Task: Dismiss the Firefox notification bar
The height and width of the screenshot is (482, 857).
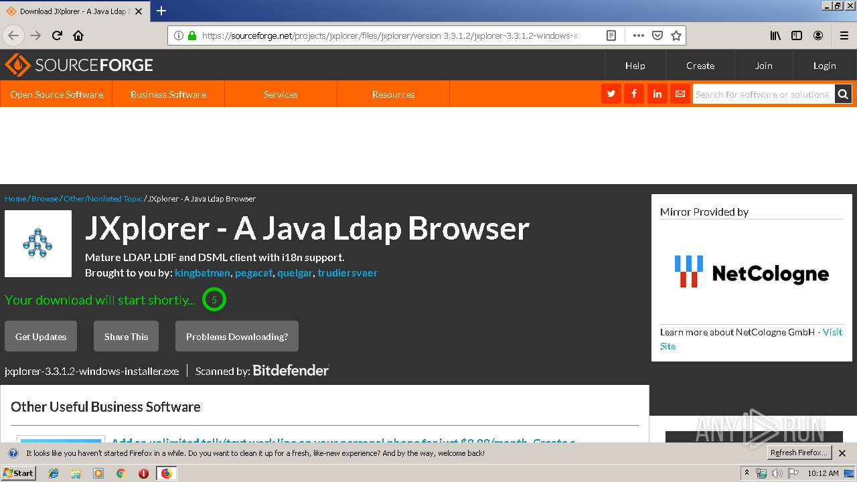Action: point(842,453)
